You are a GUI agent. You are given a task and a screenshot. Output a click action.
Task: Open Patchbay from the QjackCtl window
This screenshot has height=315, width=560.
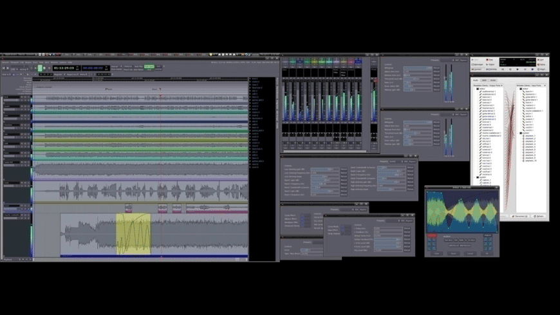pyautogui.click(x=492, y=69)
